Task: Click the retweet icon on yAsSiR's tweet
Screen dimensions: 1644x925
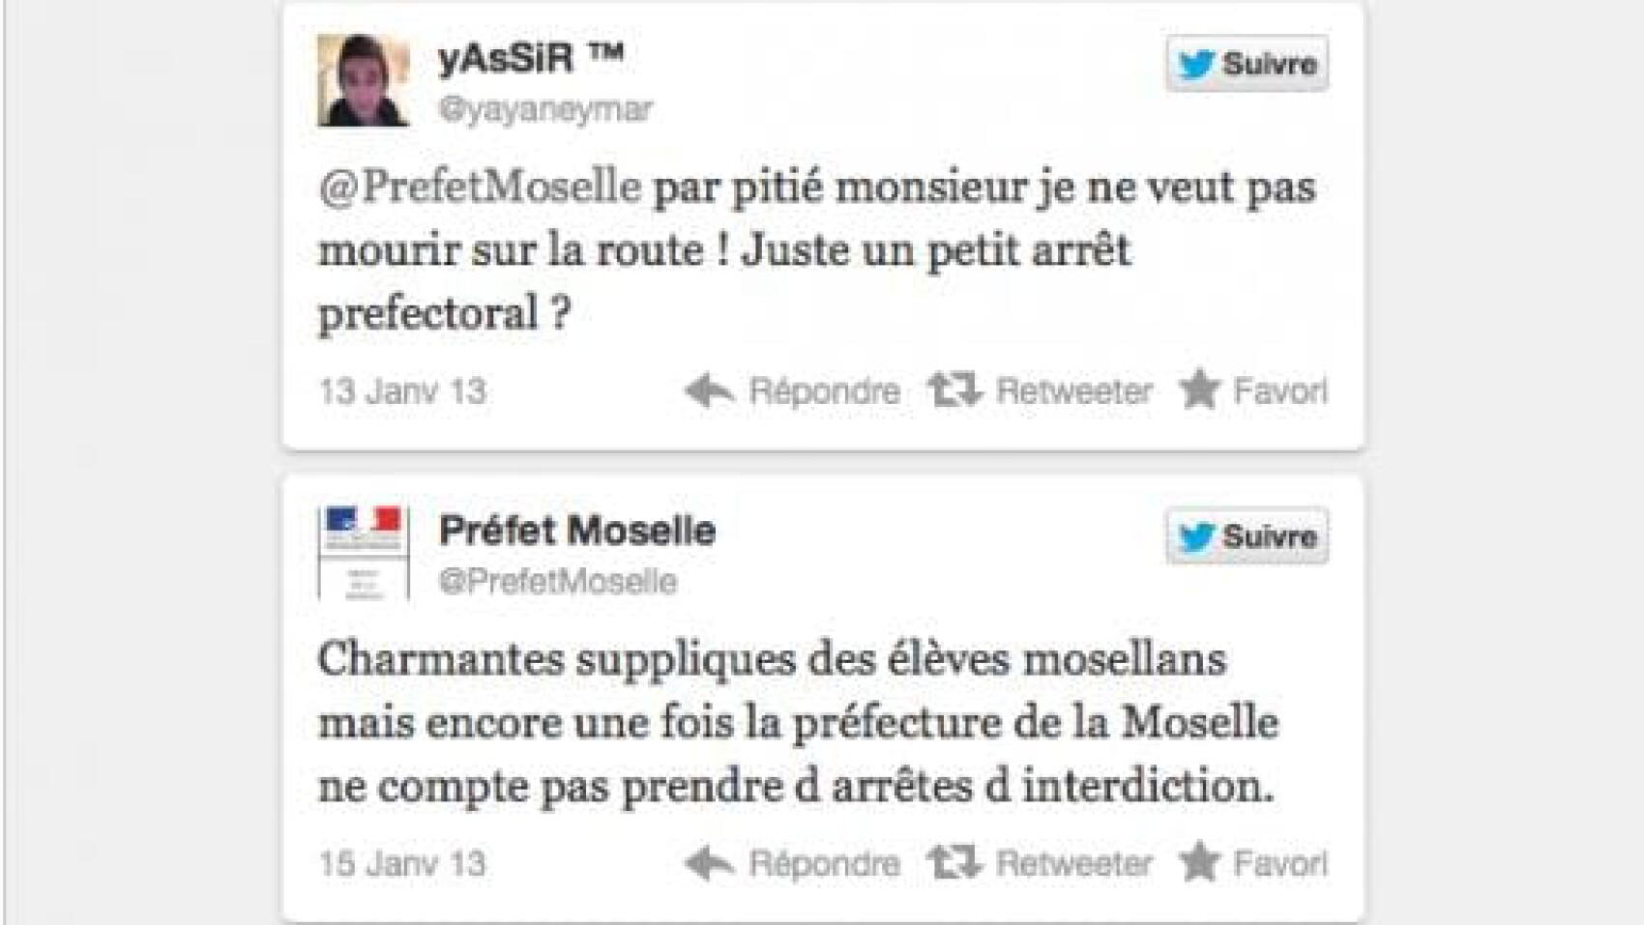Action: click(954, 390)
